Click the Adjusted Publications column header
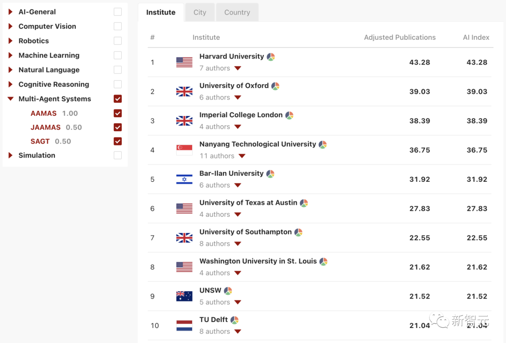 pyautogui.click(x=400, y=37)
